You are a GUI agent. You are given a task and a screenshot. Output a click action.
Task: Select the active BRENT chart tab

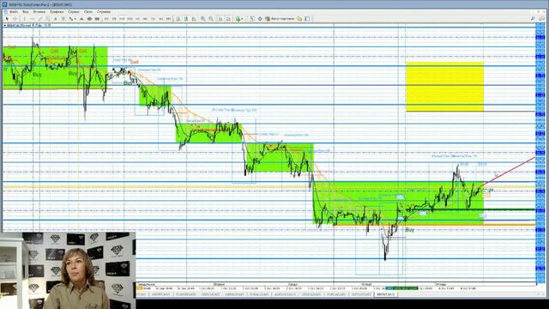(x=385, y=294)
